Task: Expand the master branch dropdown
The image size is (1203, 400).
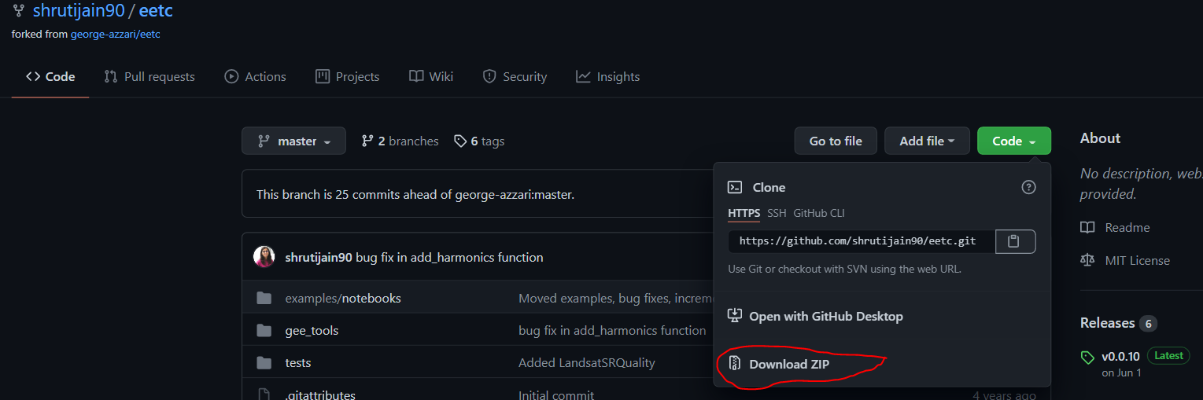Action: [293, 141]
